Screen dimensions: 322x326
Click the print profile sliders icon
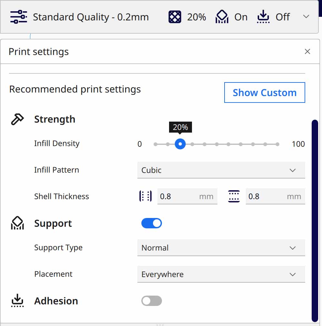(x=18, y=17)
